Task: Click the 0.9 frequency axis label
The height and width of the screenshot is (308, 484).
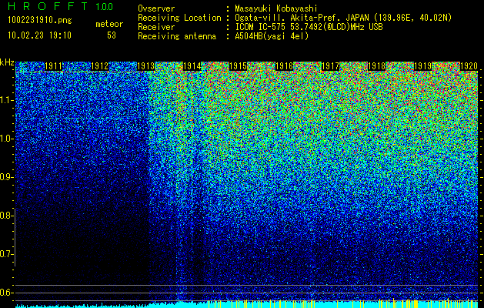Action: pos(5,177)
